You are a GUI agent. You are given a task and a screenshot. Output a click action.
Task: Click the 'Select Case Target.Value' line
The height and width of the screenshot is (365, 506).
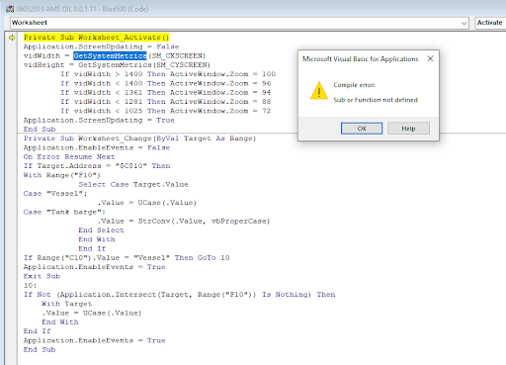click(133, 184)
